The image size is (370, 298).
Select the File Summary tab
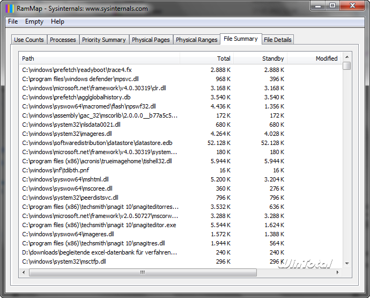[x=241, y=39]
